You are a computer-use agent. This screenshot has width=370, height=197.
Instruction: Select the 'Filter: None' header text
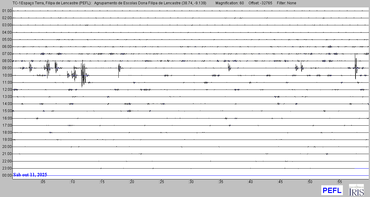pos(286,3)
